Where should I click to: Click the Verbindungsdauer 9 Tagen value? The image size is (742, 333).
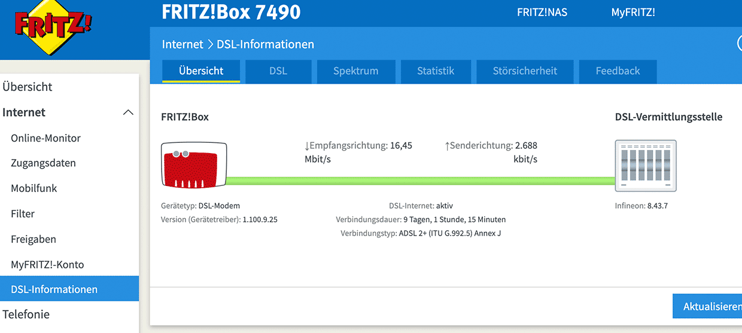pyautogui.click(x=421, y=219)
